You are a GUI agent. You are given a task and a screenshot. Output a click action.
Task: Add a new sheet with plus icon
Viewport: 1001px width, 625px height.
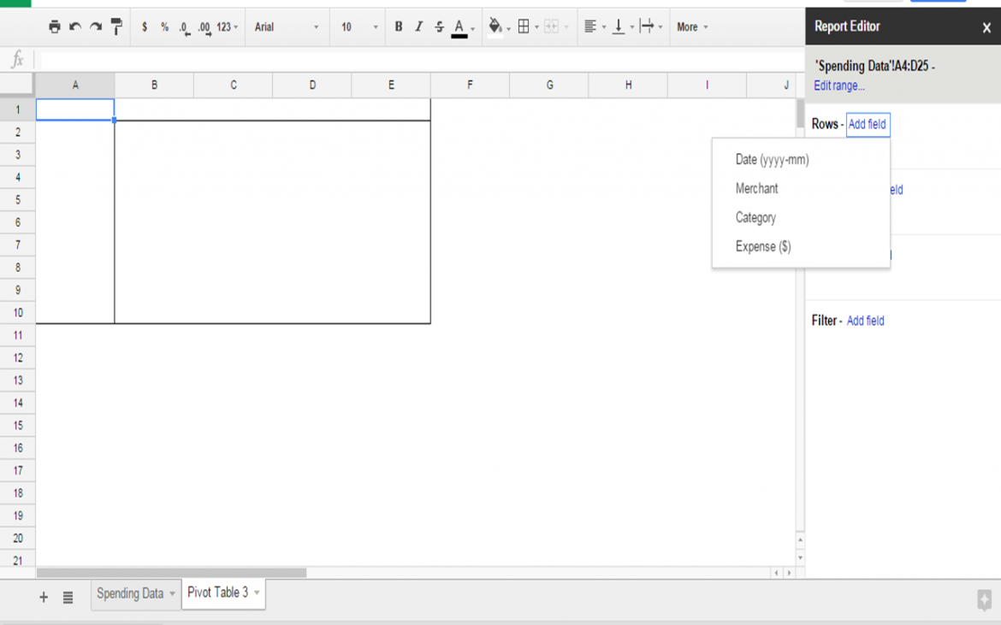pos(44,597)
